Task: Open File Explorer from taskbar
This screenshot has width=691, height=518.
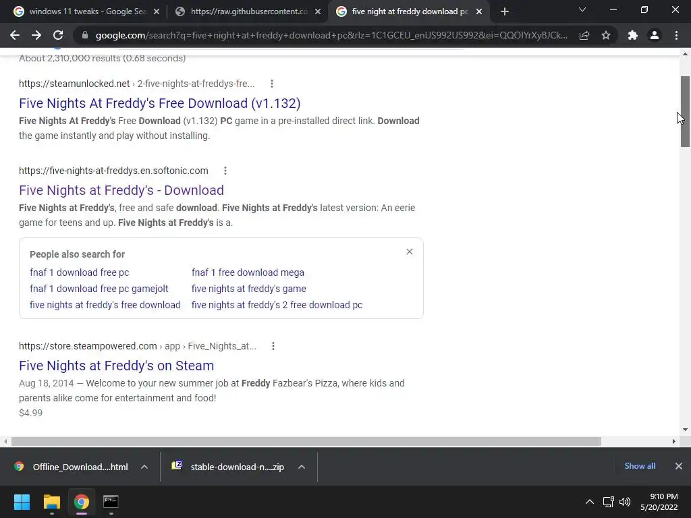Action: coord(51,502)
